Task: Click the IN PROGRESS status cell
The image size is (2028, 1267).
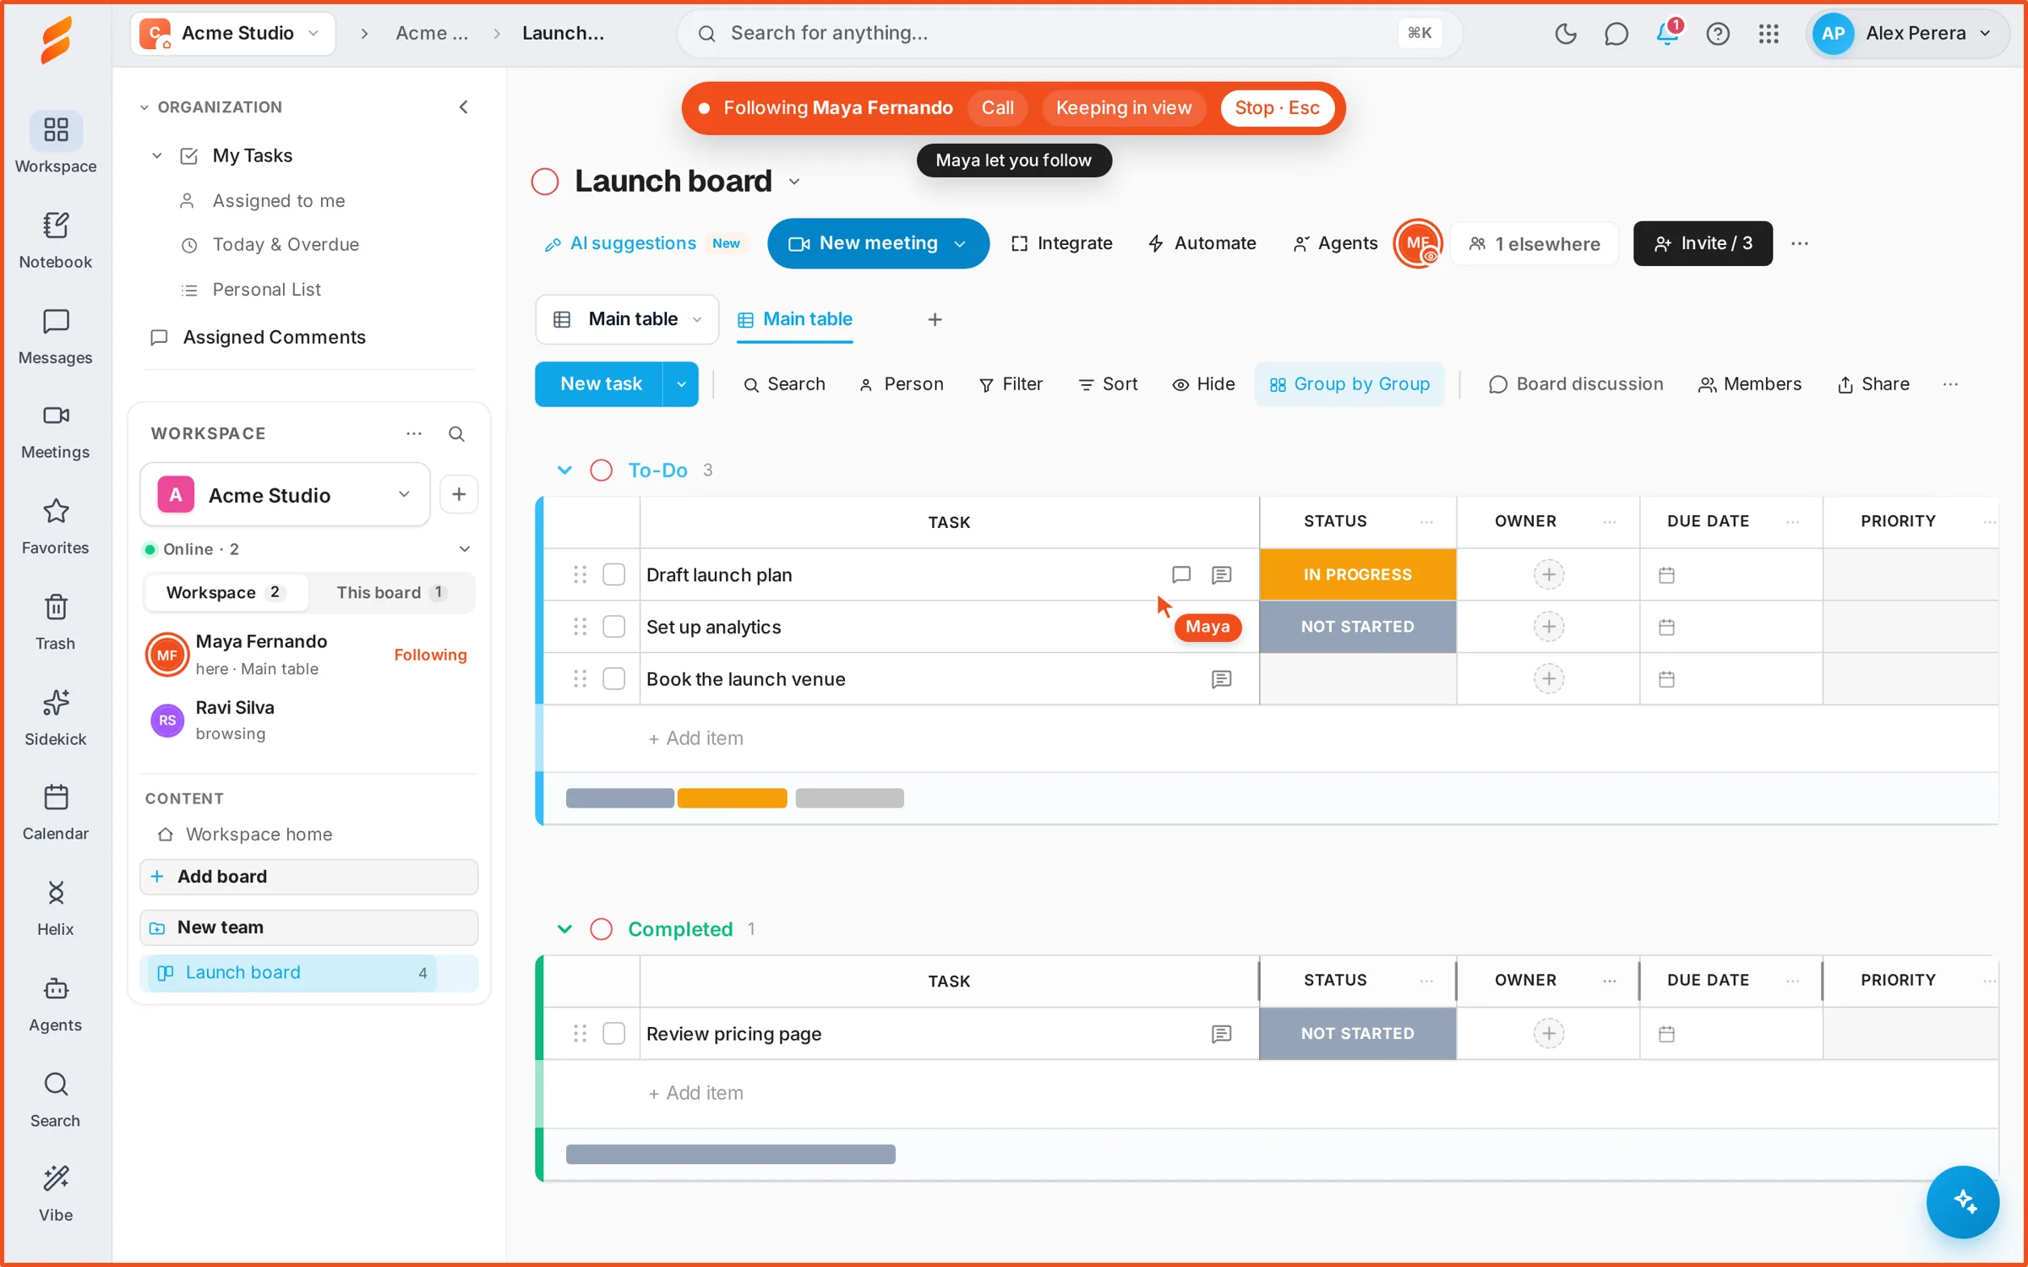Action: pos(1357,574)
